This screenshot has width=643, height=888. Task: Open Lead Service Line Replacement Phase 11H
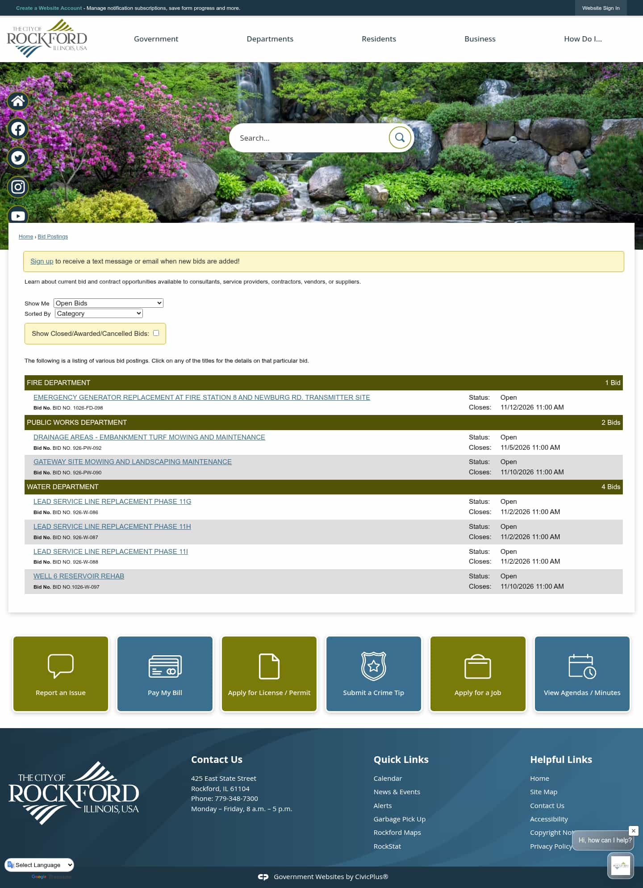click(x=112, y=527)
